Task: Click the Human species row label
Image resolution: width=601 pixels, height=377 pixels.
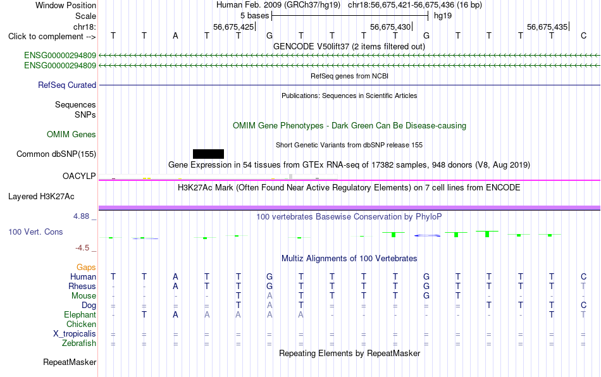Action: click(x=83, y=276)
